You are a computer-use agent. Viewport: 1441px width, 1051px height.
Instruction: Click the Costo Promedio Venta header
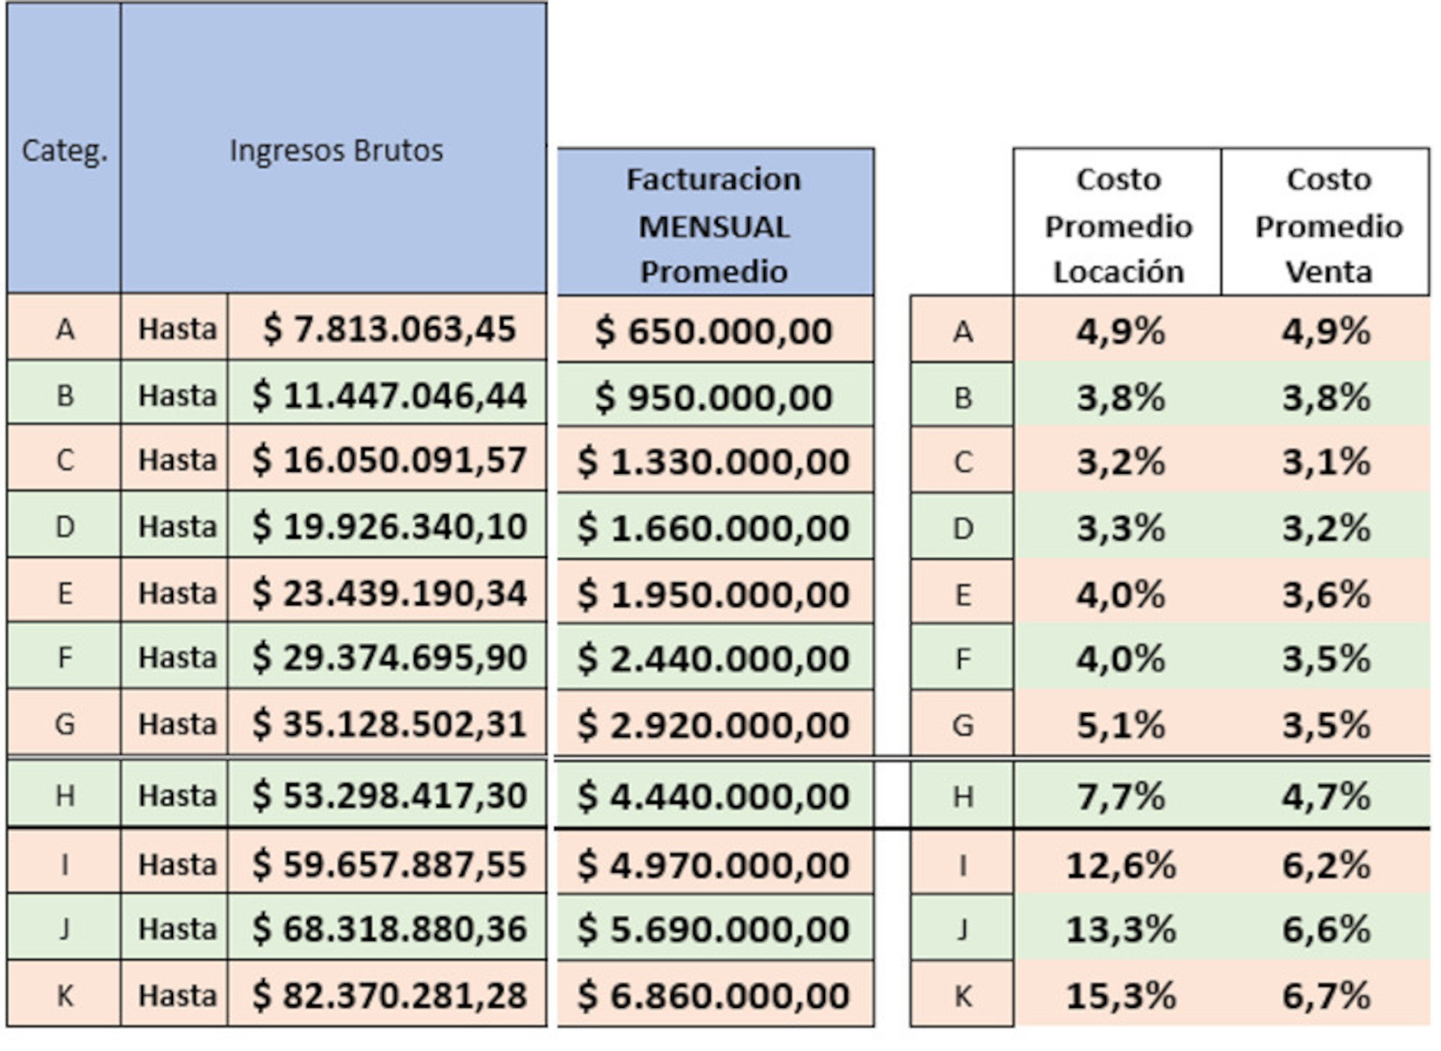point(1328,224)
